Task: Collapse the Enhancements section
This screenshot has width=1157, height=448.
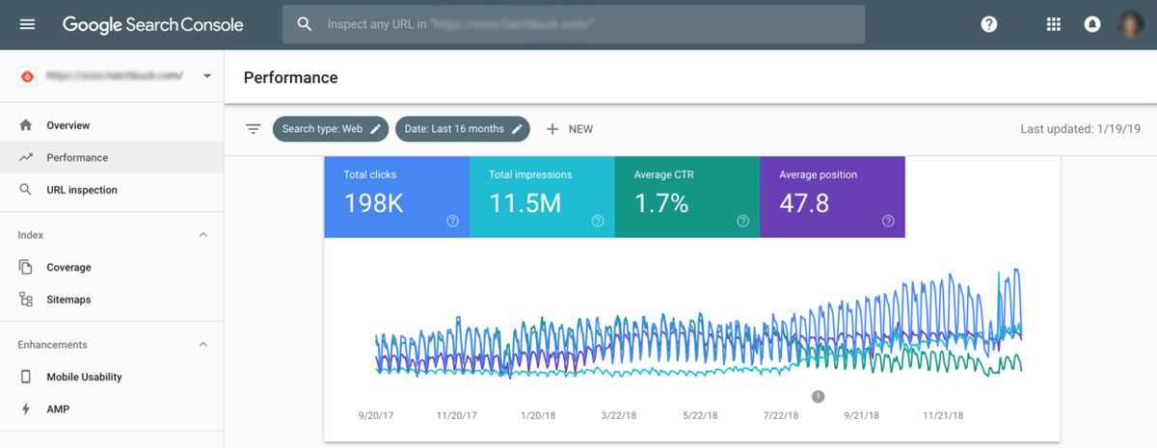Action: [x=203, y=345]
